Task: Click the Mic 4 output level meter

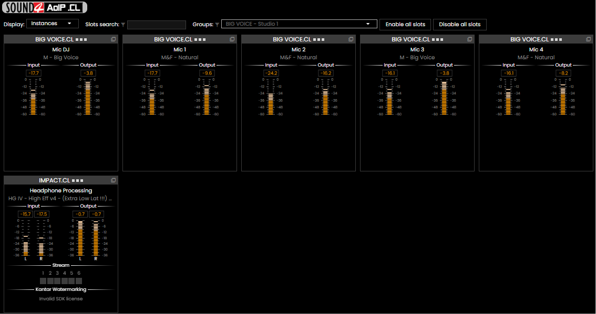Action: [563, 96]
